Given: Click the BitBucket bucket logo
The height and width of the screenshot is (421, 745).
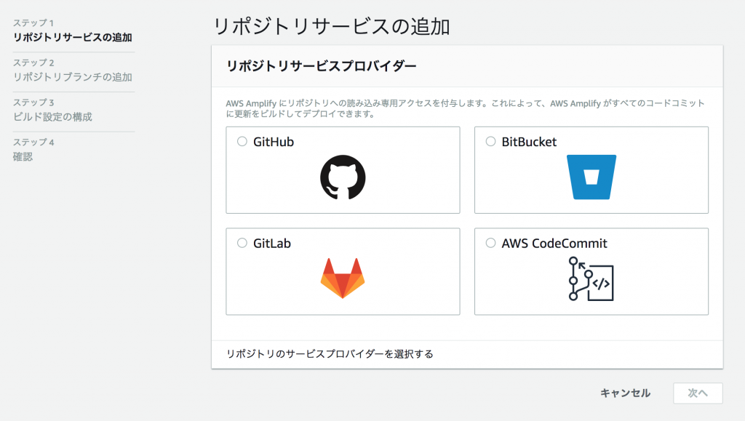Looking at the screenshot, I should (591, 177).
